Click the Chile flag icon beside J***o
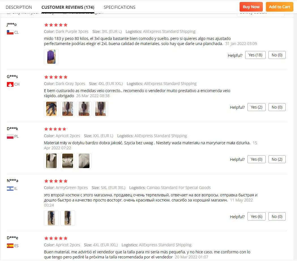Image resolution: width=297 pixels, height=261 pixels. point(10,32)
